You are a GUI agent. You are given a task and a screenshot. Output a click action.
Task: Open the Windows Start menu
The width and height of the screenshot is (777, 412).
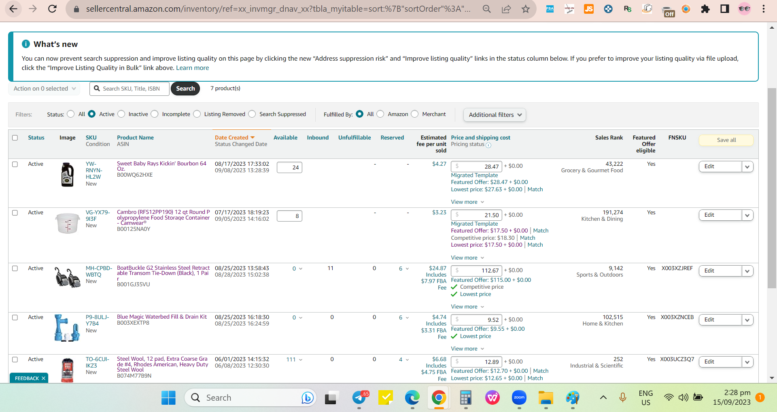[x=168, y=398]
